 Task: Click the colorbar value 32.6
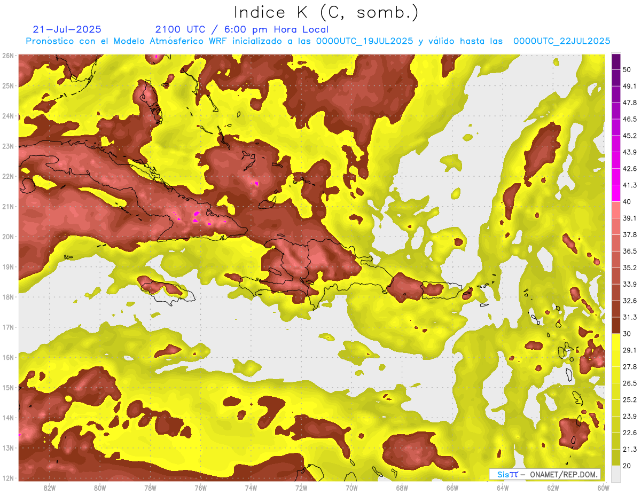tap(630, 301)
